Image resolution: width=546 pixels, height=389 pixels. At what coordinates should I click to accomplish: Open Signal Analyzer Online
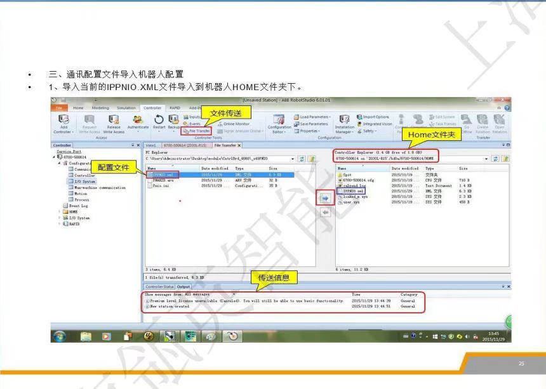coord(240,131)
